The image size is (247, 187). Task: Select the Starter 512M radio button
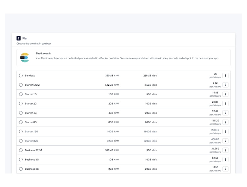[21, 85]
